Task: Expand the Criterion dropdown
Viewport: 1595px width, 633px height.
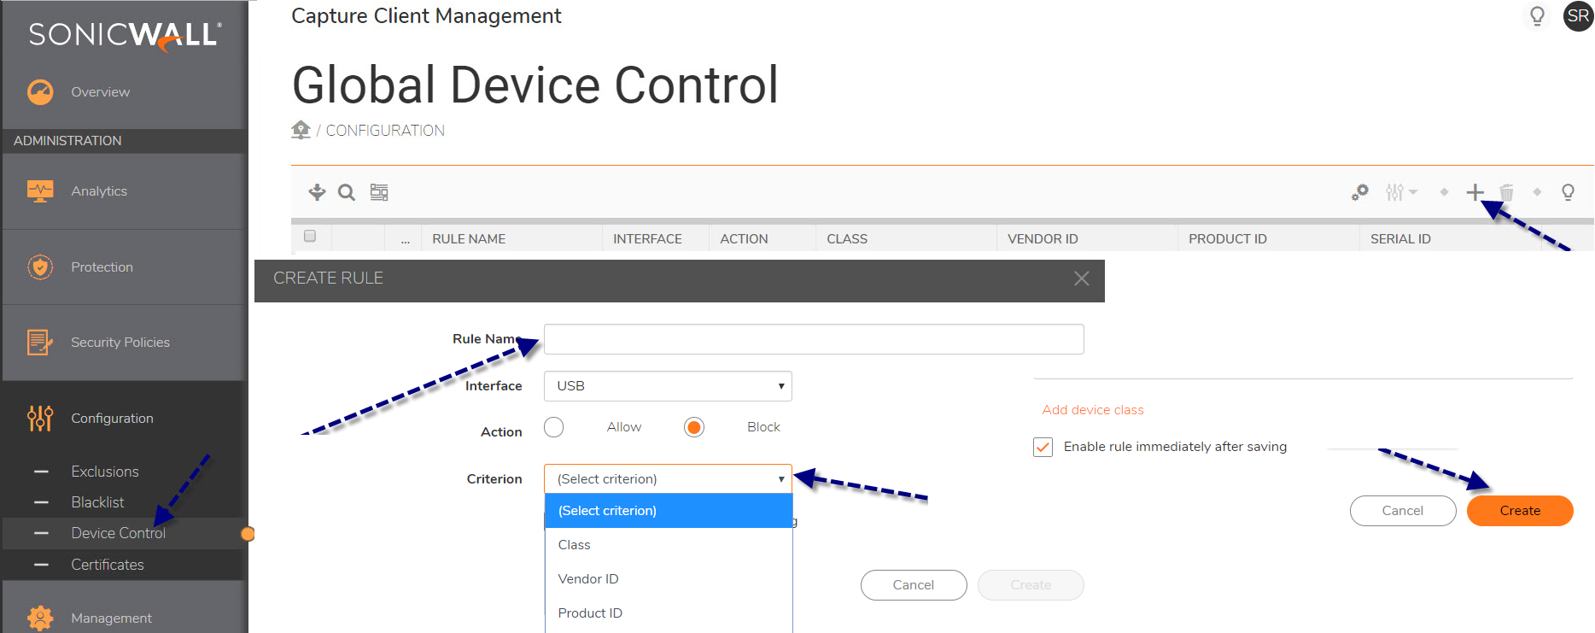Action: click(668, 479)
